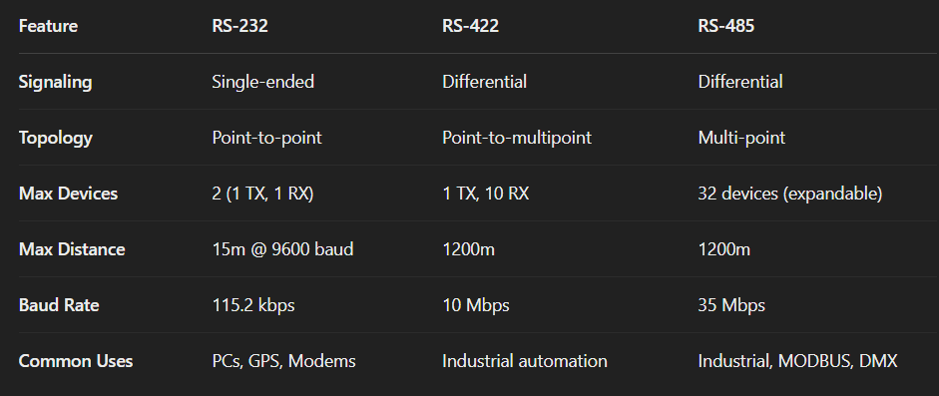Viewport: 939px width, 396px height.
Task: Click the Industrial, MODBUS, DMX cell
Action: 797,361
